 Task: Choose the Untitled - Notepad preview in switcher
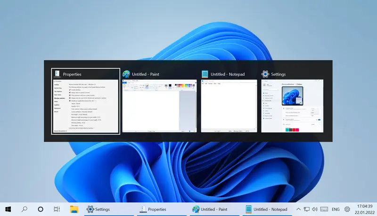click(x=229, y=106)
